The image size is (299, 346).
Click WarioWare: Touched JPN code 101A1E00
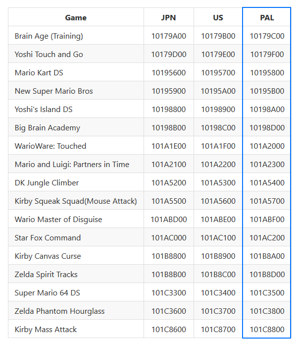coord(169,146)
